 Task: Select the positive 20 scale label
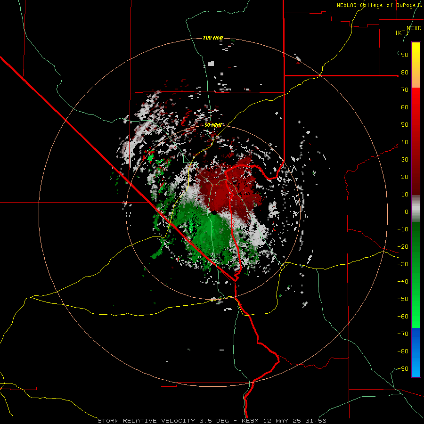coord(405,177)
